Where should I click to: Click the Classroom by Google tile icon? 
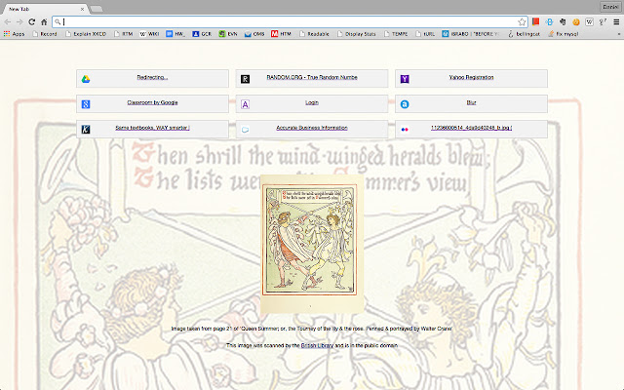(x=86, y=104)
